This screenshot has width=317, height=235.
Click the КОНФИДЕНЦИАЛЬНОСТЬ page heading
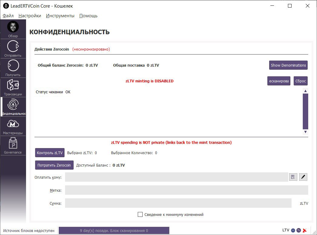[70, 32]
